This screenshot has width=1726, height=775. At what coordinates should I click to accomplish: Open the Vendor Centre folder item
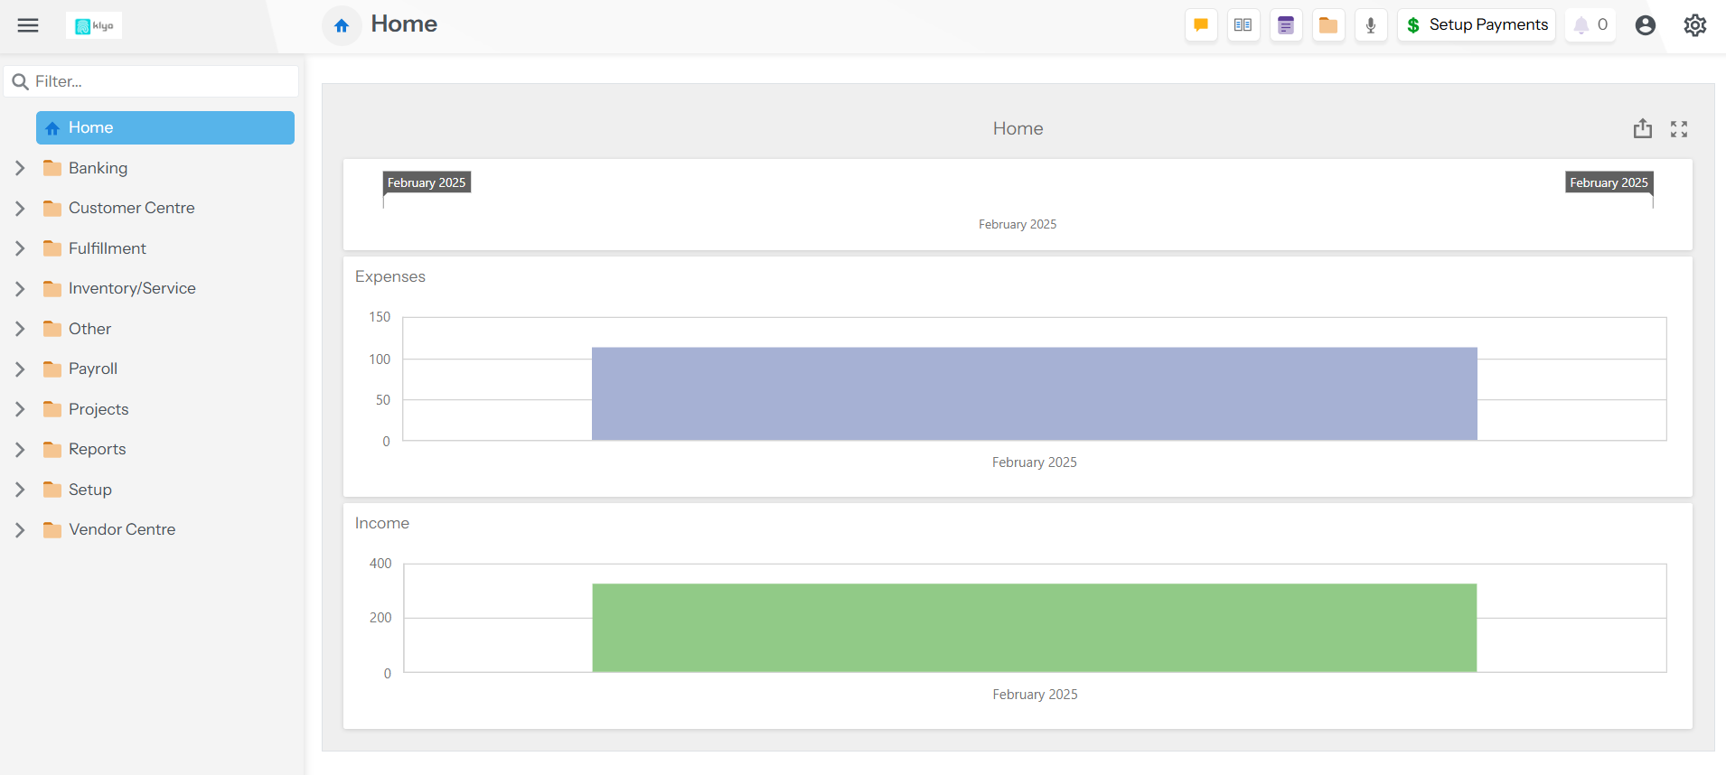pos(165,529)
